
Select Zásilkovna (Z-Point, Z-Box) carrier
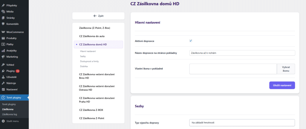tap(95, 28)
